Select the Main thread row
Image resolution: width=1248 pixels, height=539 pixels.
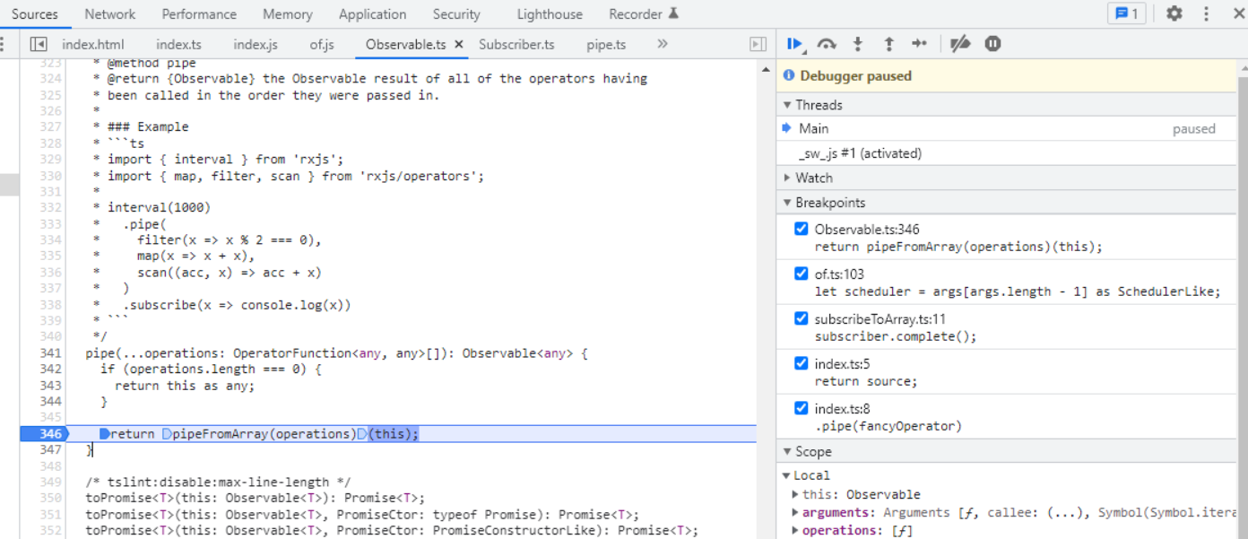click(1005, 129)
